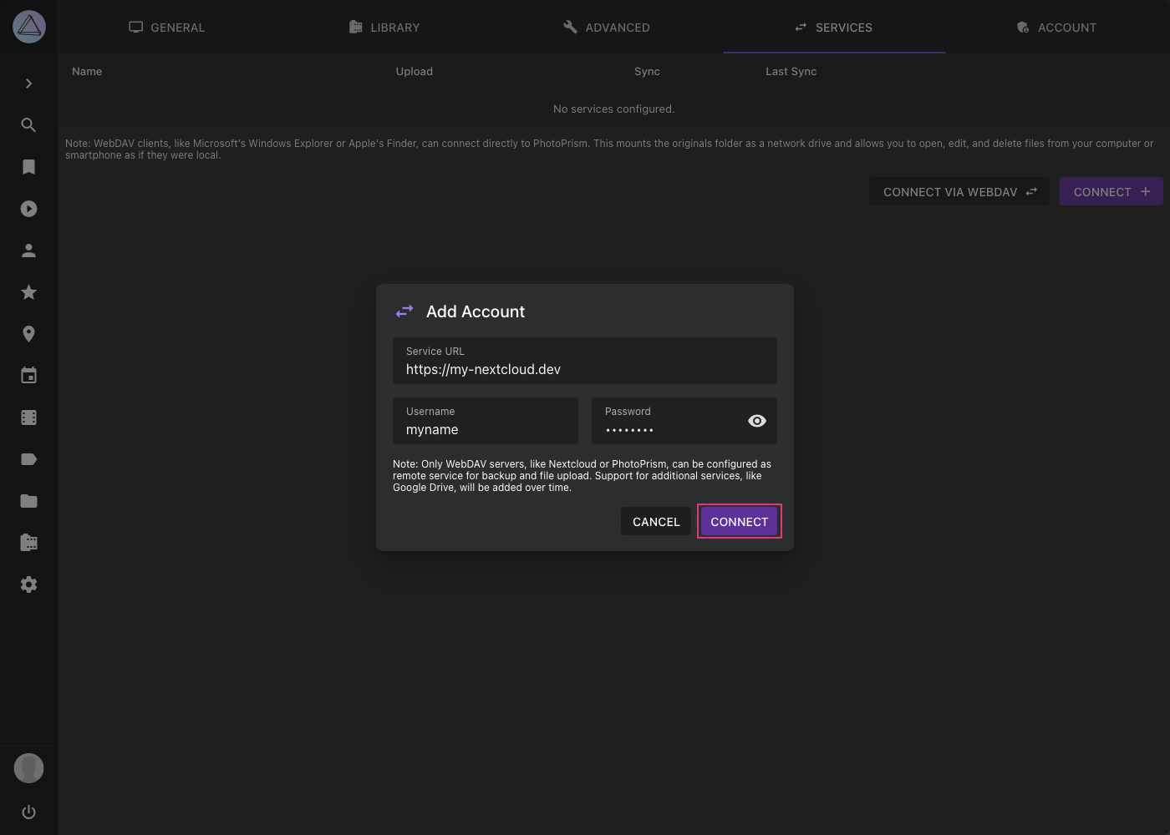The width and height of the screenshot is (1170, 835).
Task: View People using the sidebar person icon
Action: 28,250
